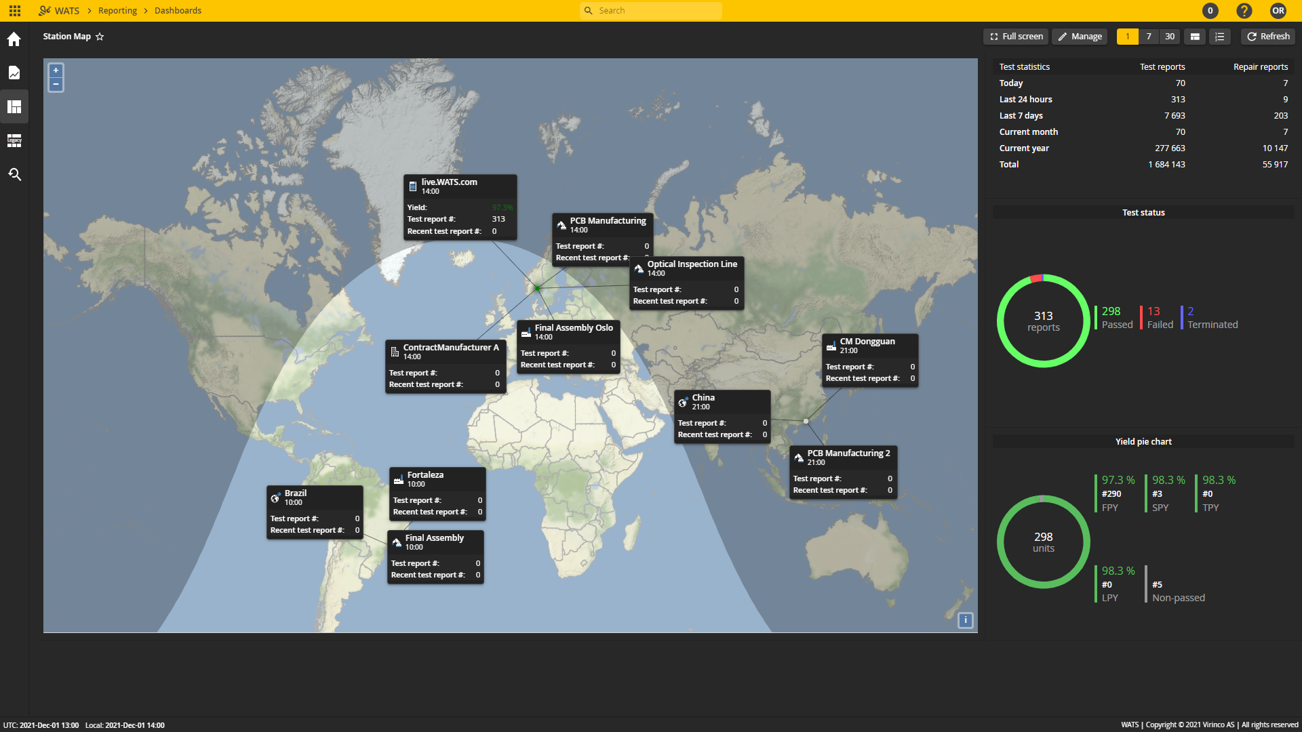
Task: Open the list view icon
Action: coord(1220,37)
